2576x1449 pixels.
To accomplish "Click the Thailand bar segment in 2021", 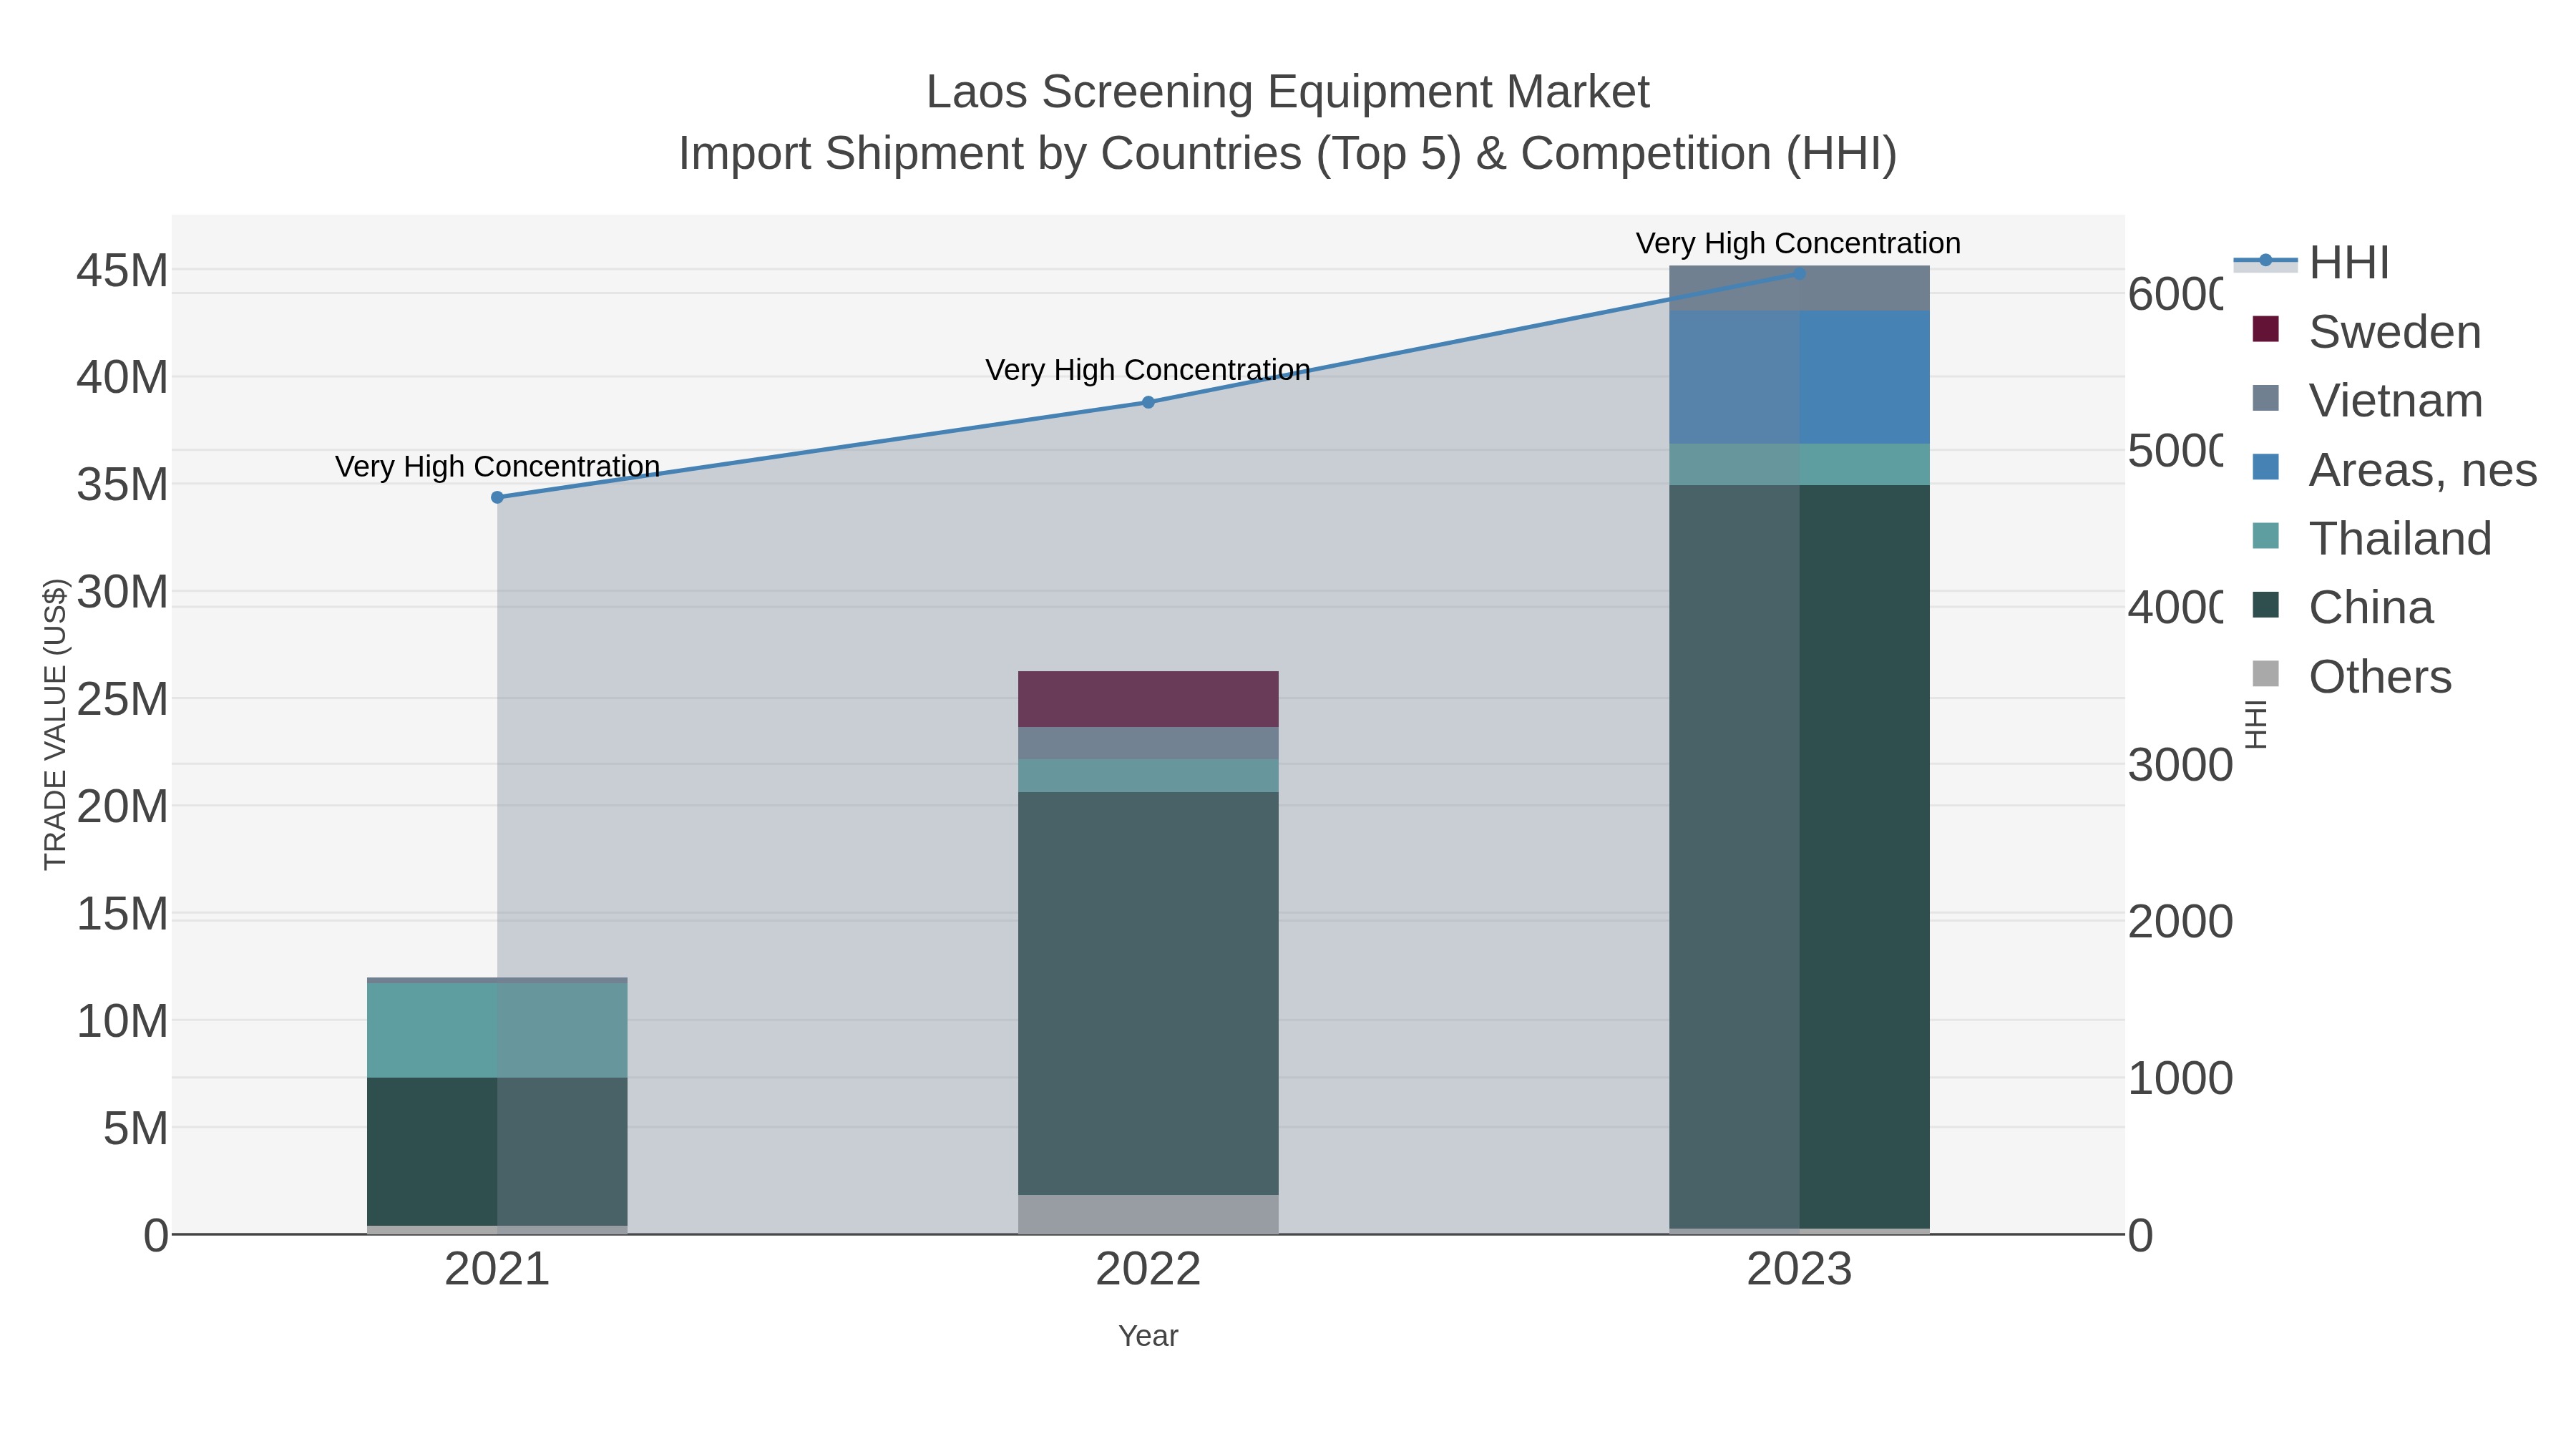I will [497, 1030].
